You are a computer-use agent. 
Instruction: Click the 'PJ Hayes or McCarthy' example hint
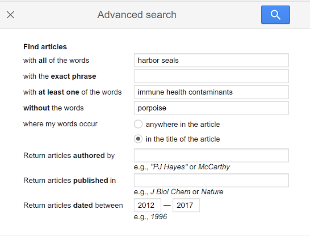[182, 167]
